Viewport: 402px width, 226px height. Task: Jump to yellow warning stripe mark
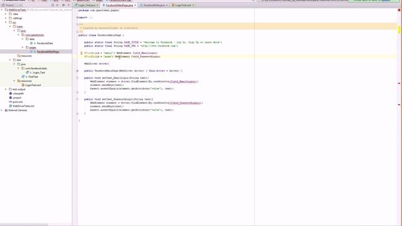pos(399,30)
